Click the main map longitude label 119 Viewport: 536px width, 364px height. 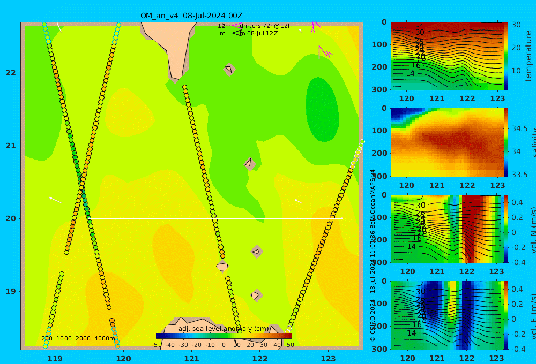[55, 359]
